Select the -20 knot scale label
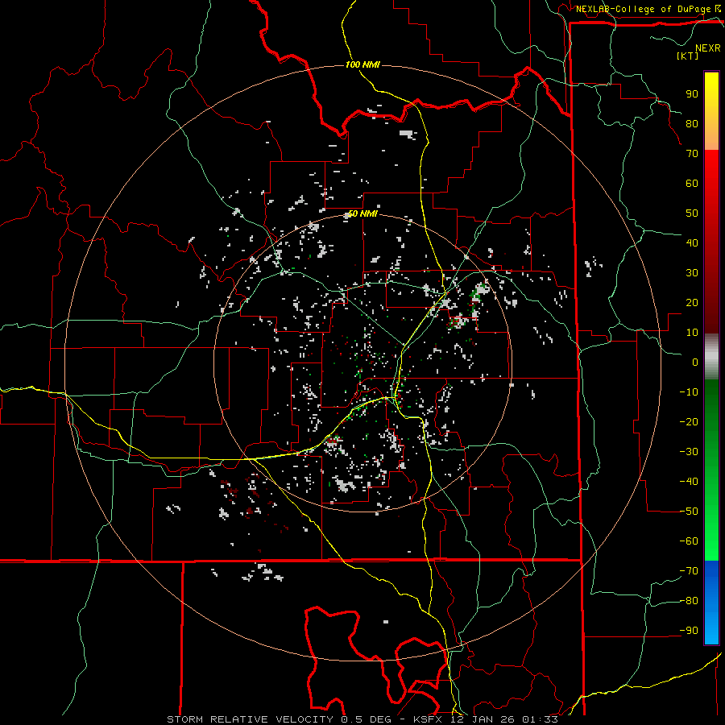725x725 pixels. click(x=689, y=422)
